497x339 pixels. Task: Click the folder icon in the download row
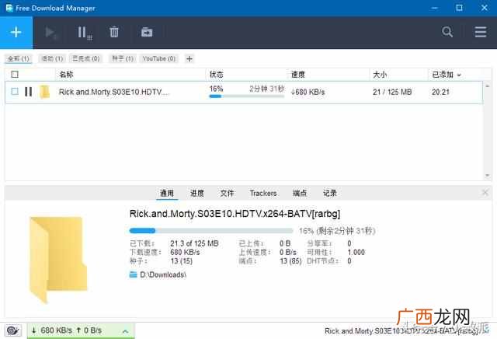45,92
